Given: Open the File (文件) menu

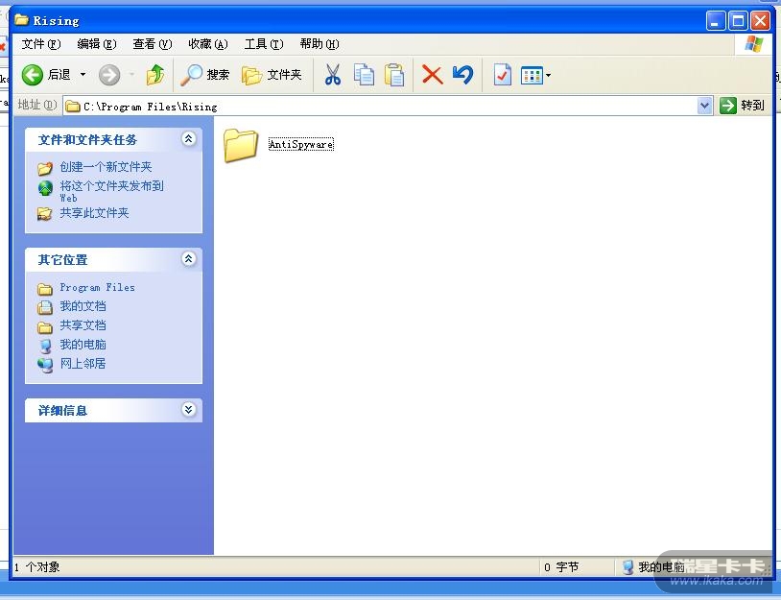Looking at the screenshot, I should (x=41, y=44).
